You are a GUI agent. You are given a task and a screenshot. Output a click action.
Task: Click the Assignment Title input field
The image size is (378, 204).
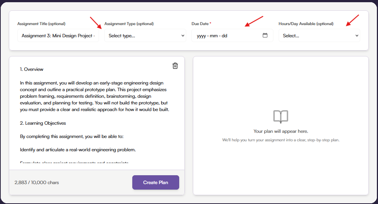point(58,36)
